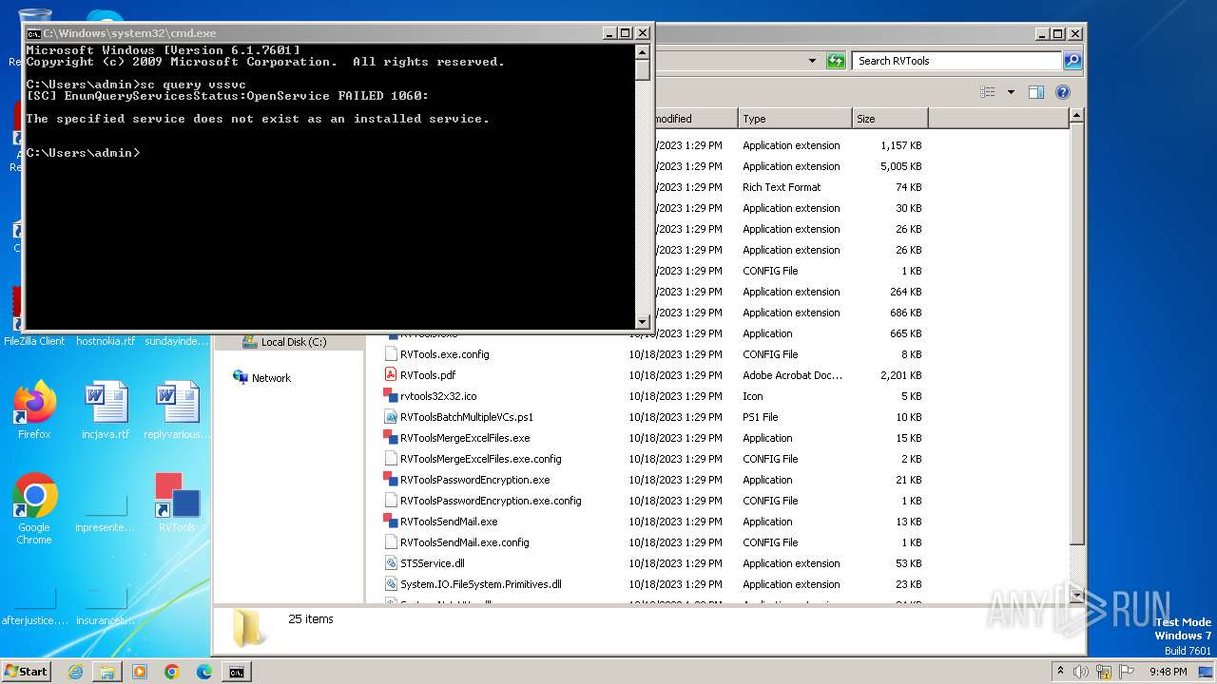Viewport: 1217px width, 684px height.
Task: Click RVTools.pdf Adobe icon in list
Action: [390, 375]
